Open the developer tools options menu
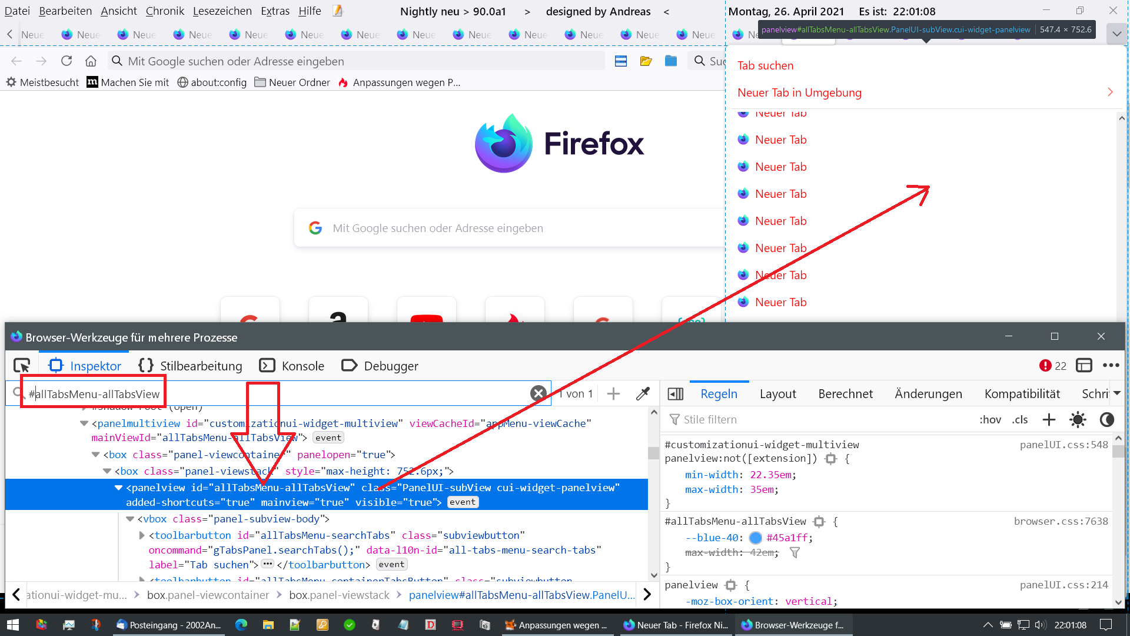 pyautogui.click(x=1111, y=366)
